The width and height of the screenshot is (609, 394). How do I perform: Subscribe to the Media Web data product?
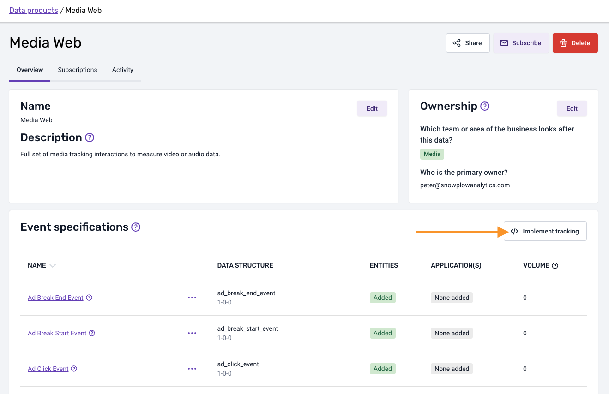(x=521, y=43)
